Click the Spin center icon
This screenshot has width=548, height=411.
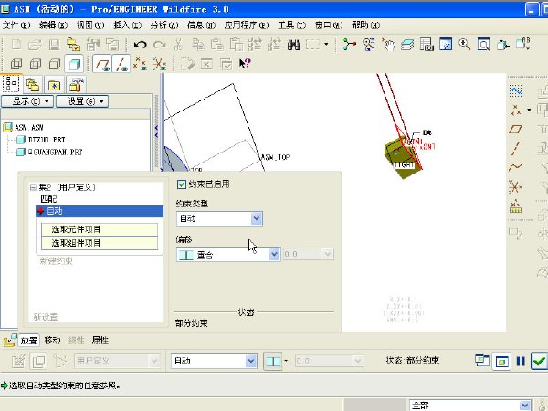click(x=350, y=45)
